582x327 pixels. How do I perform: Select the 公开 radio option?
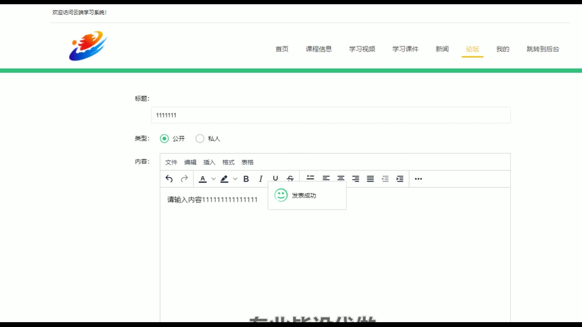pos(164,139)
